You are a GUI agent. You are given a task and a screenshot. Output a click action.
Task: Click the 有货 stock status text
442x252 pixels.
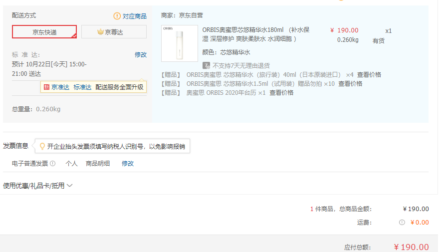click(x=378, y=41)
